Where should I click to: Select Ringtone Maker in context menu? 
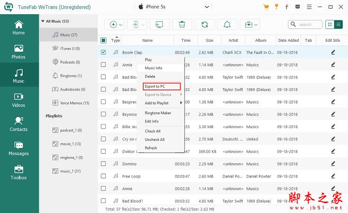click(x=158, y=113)
